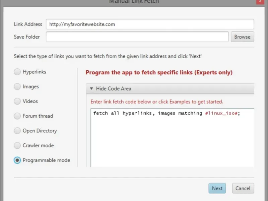The height and width of the screenshot is (201, 268).
Task: Cancel the Manual Link Fetch dialog
Action: click(x=243, y=188)
